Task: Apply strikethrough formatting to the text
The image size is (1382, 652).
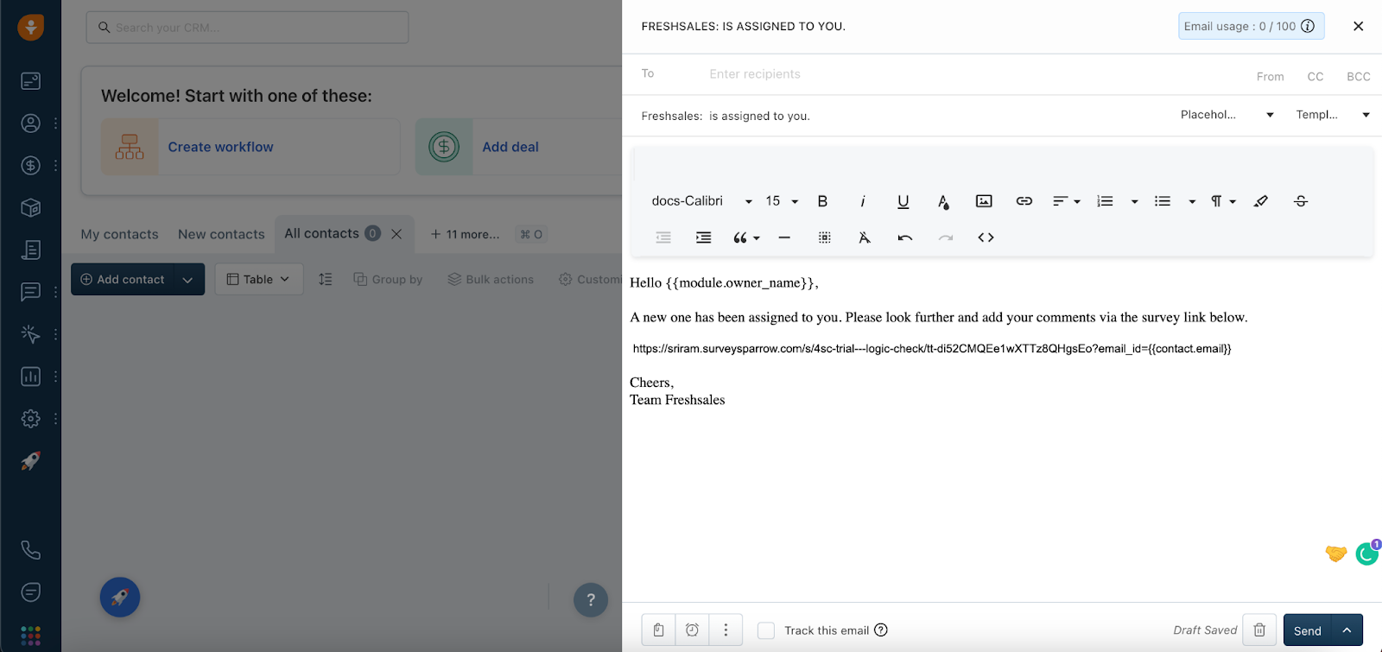Action: 1300,201
